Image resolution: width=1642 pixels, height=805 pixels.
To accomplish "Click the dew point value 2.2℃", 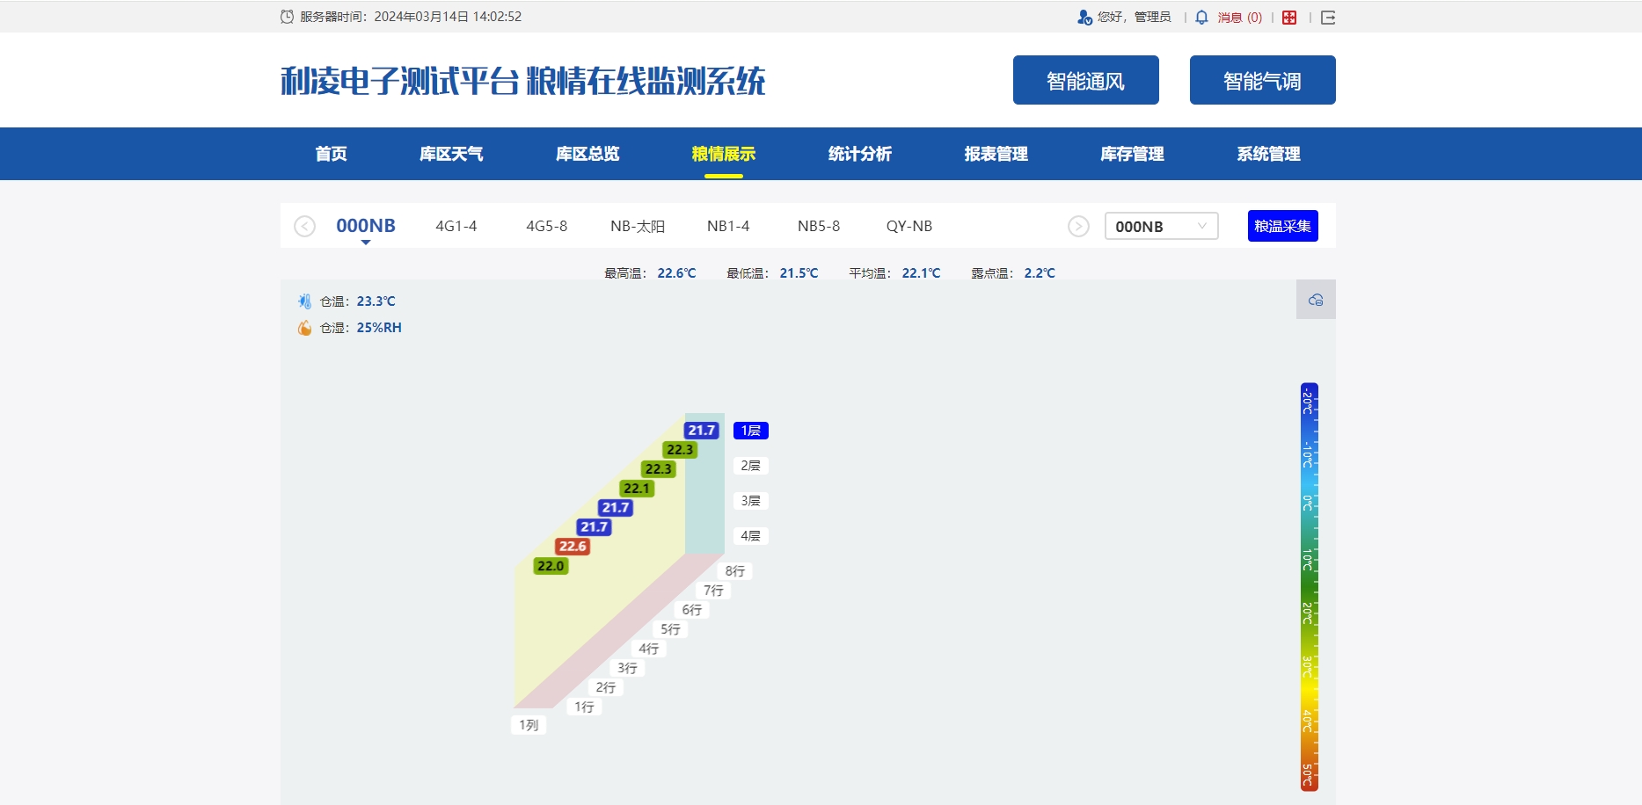I will pos(1040,273).
